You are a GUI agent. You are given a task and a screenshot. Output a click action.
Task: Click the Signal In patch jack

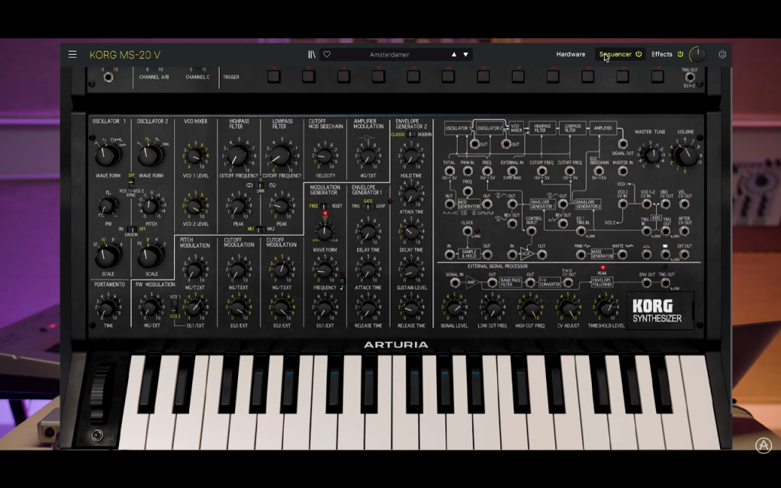[x=455, y=283]
